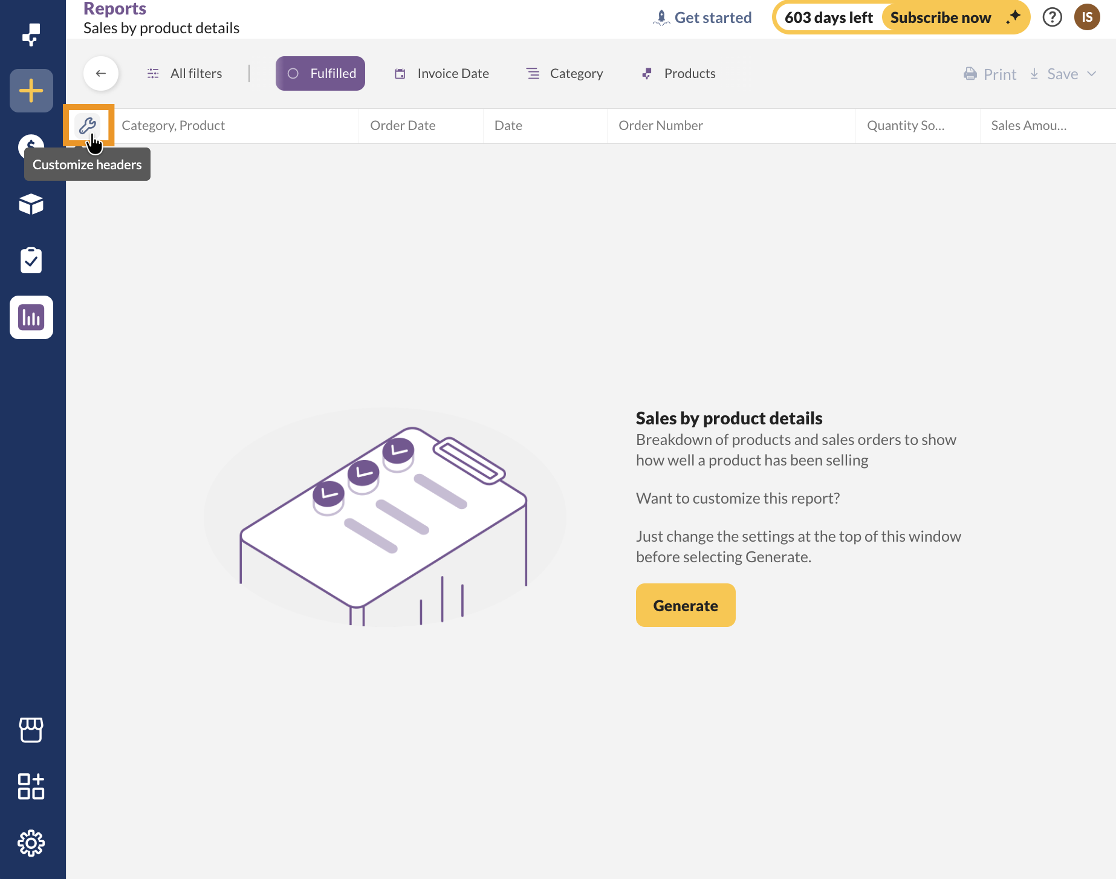Click the Order Date column header
This screenshot has height=879, width=1116.
point(403,126)
